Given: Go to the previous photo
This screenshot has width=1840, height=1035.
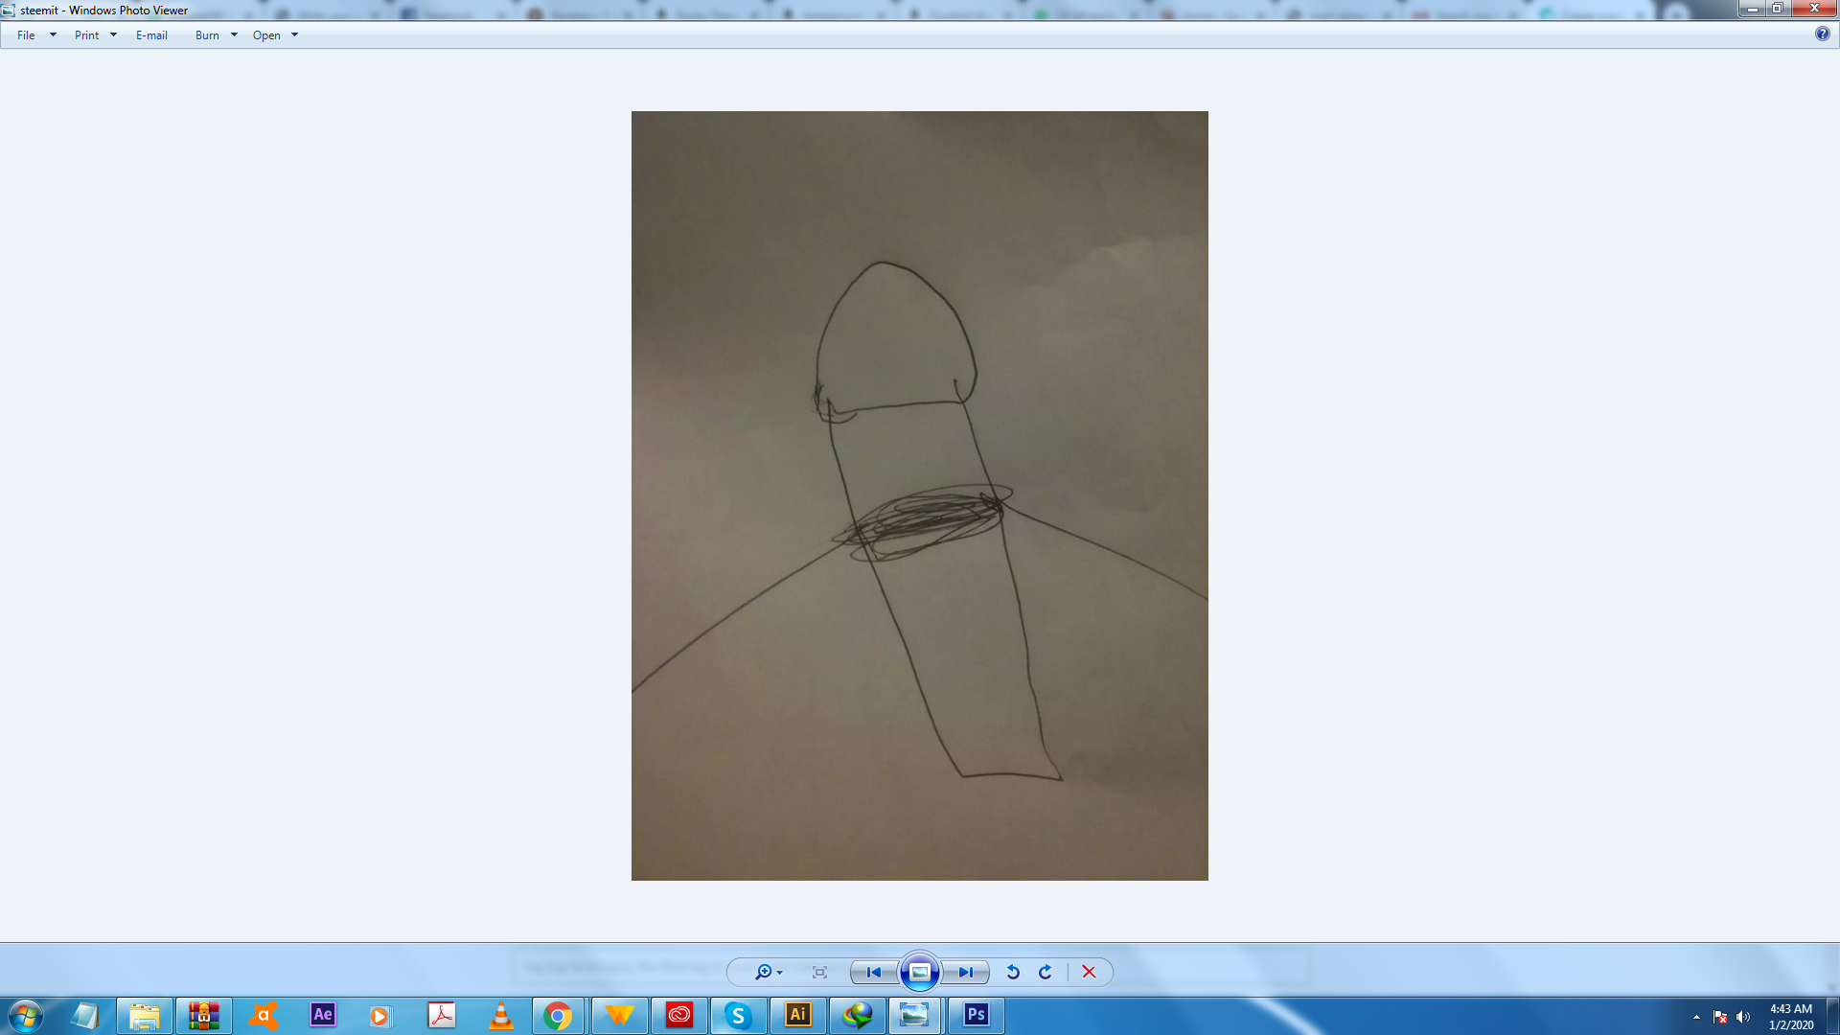Looking at the screenshot, I should 873,972.
